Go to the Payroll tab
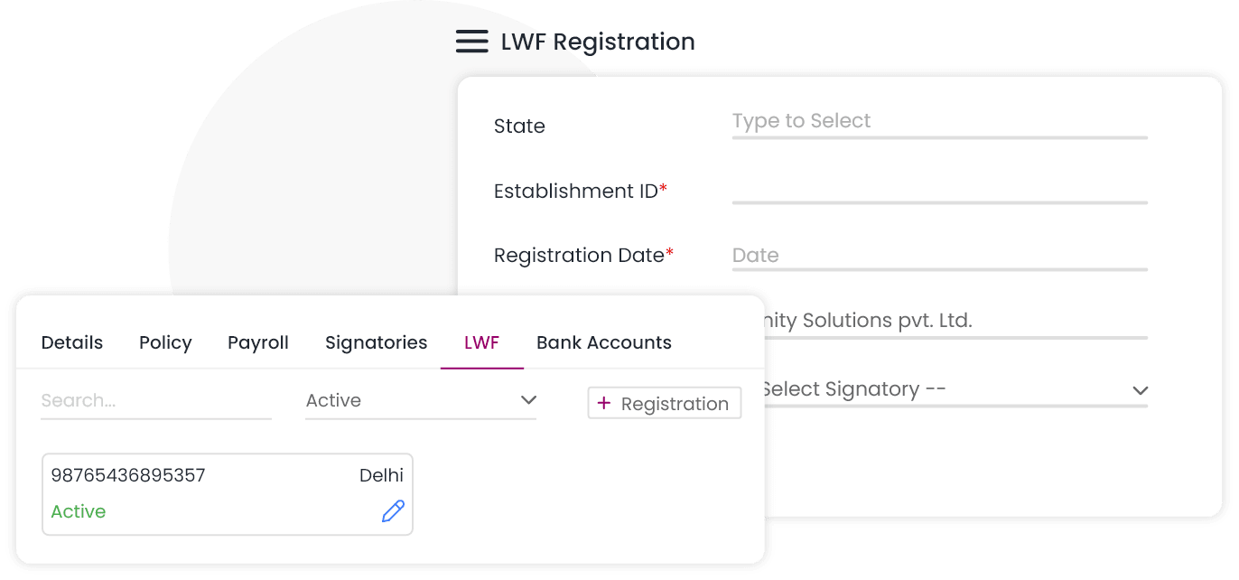The image size is (1239, 580). point(258,342)
